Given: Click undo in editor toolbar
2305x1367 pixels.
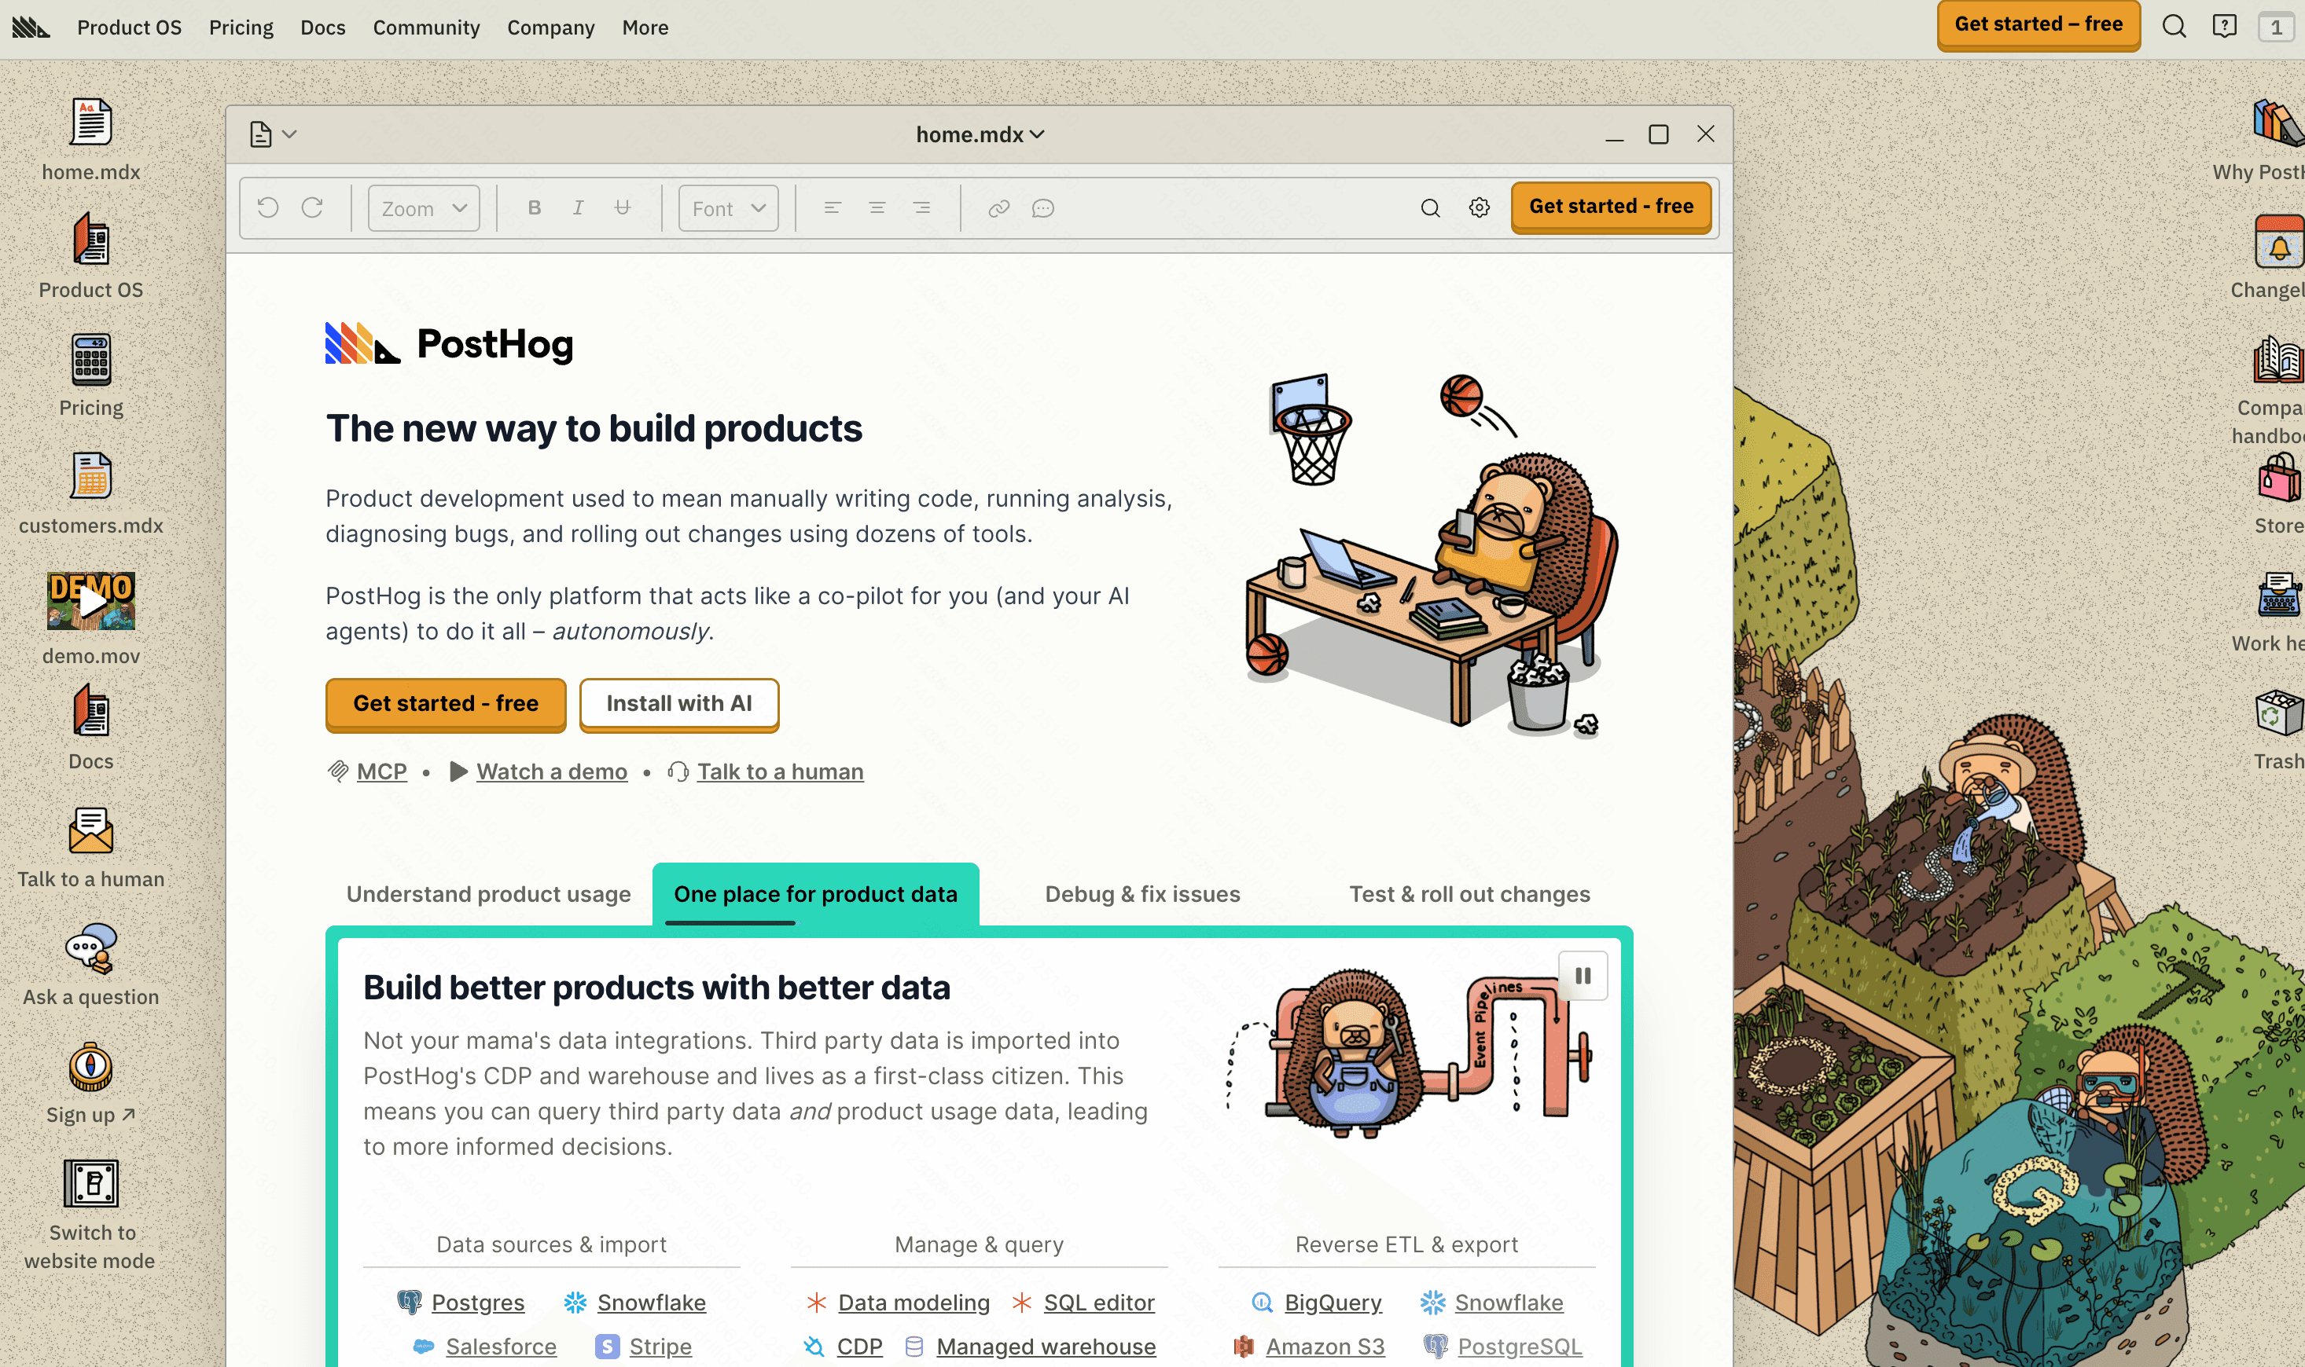Looking at the screenshot, I should (268, 208).
